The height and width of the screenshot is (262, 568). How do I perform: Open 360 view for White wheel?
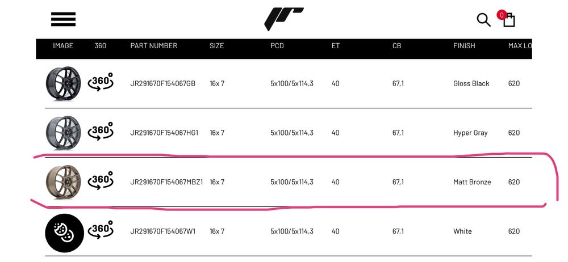click(102, 231)
